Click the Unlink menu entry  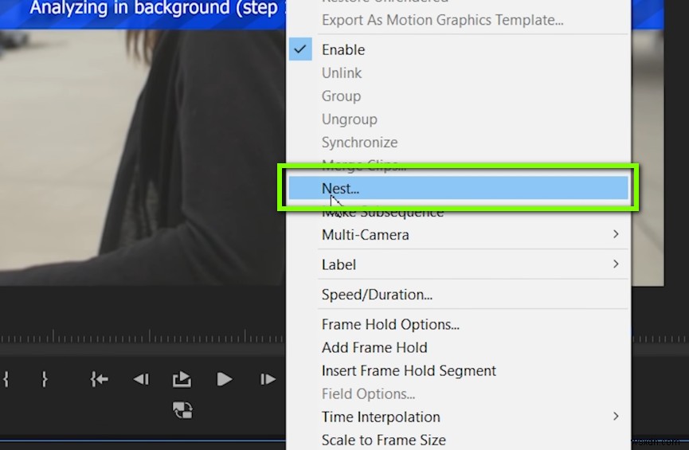click(x=458, y=73)
